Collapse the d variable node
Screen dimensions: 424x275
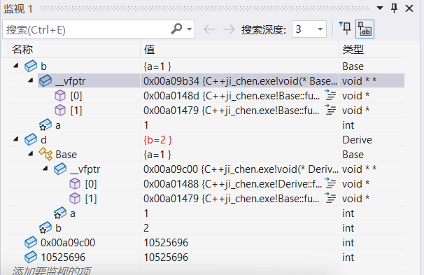click(16, 139)
